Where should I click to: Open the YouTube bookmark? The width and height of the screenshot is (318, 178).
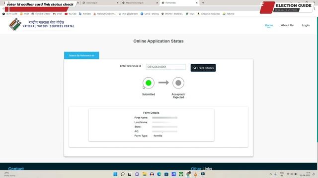[x=71, y=14]
